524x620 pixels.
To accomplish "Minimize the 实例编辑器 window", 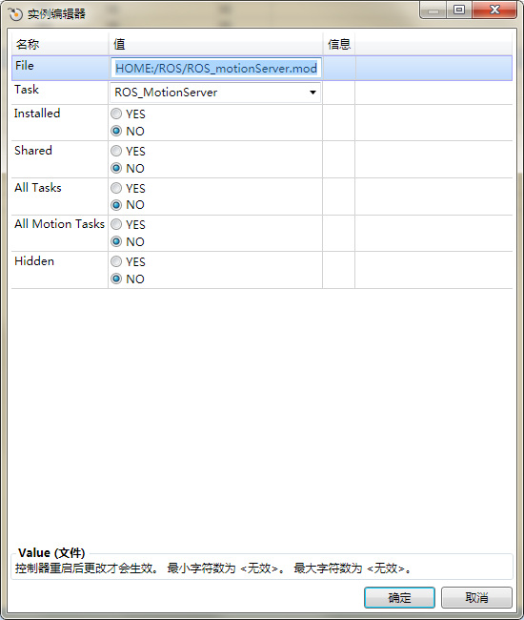I will [433, 10].
